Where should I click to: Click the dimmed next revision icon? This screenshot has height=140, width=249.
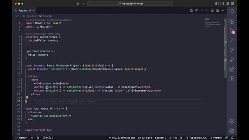[x=207, y=10]
